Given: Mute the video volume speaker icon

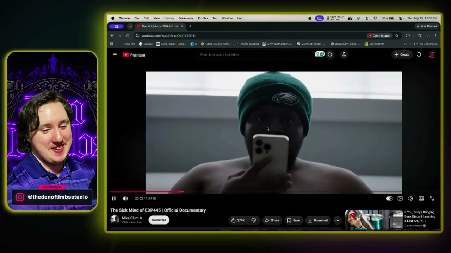Looking at the screenshot, I should [x=125, y=199].
